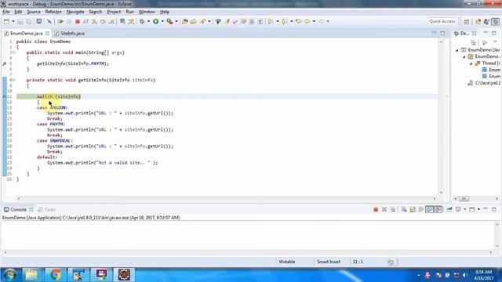Image resolution: width=502 pixels, height=282 pixels.
Task: Toggle Scroll Lock in the Console toolbar
Action: [413, 209]
